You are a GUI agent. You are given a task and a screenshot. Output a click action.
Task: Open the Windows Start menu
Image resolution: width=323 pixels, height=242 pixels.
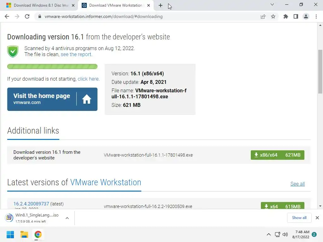[x=10, y=234]
